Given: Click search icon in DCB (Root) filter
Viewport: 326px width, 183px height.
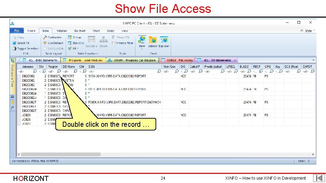Looking at the screenshot, I should pyautogui.click(x=299, y=71).
